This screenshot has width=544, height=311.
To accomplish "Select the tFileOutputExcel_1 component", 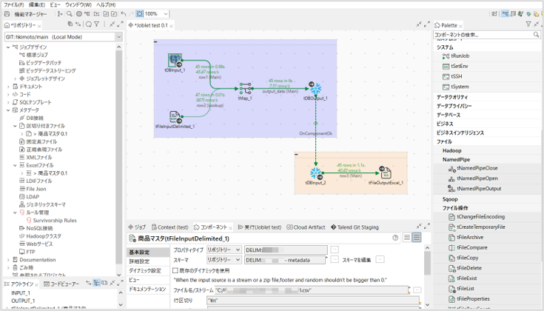I will point(385,173).
